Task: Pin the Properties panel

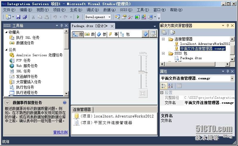Action: click(x=228, y=71)
